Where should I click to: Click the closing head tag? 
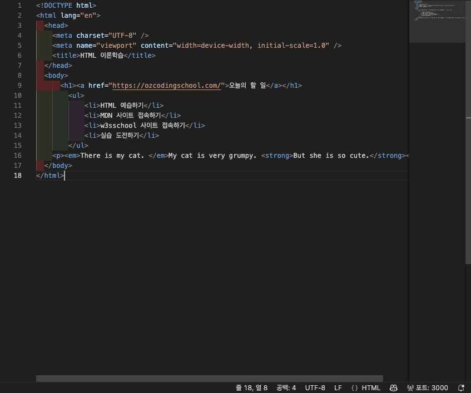(x=58, y=66)
